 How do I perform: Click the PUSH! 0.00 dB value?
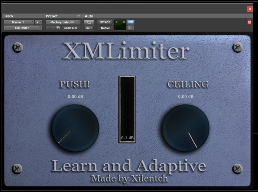(75, 96)
